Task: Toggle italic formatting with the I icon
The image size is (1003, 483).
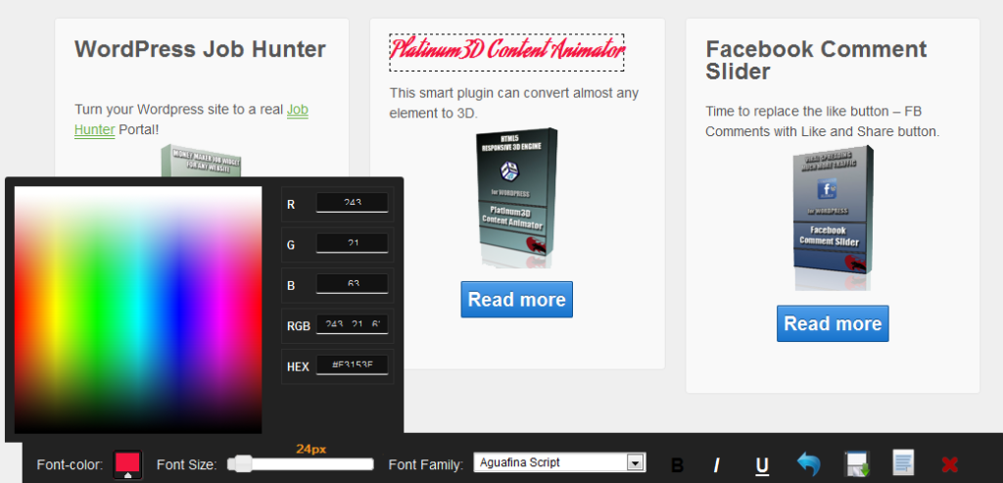Action: tap(717, 465)
